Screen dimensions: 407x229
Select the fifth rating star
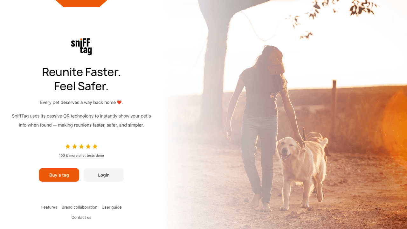(x=95, y=146)
